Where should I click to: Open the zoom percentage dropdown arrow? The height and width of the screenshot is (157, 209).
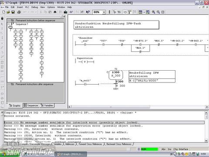click(104, 12)
